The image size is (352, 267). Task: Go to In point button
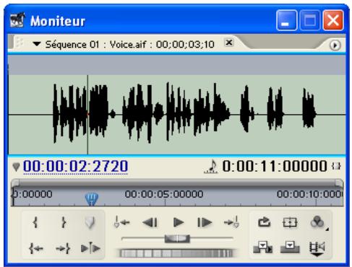click(35, 248)
